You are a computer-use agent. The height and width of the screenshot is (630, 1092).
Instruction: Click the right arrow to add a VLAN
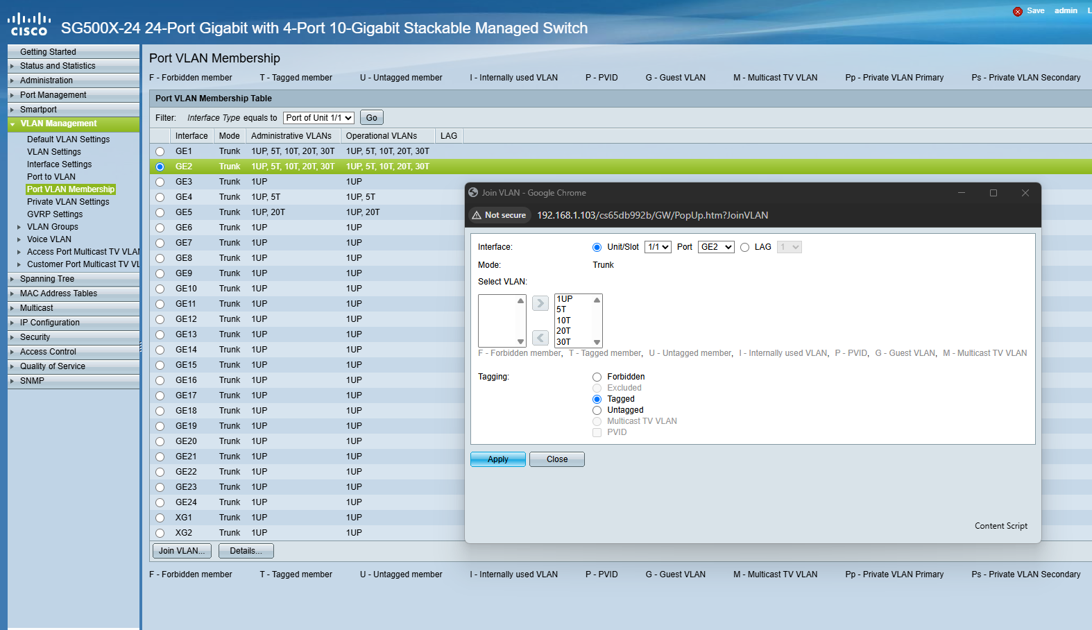coord(540,303)
